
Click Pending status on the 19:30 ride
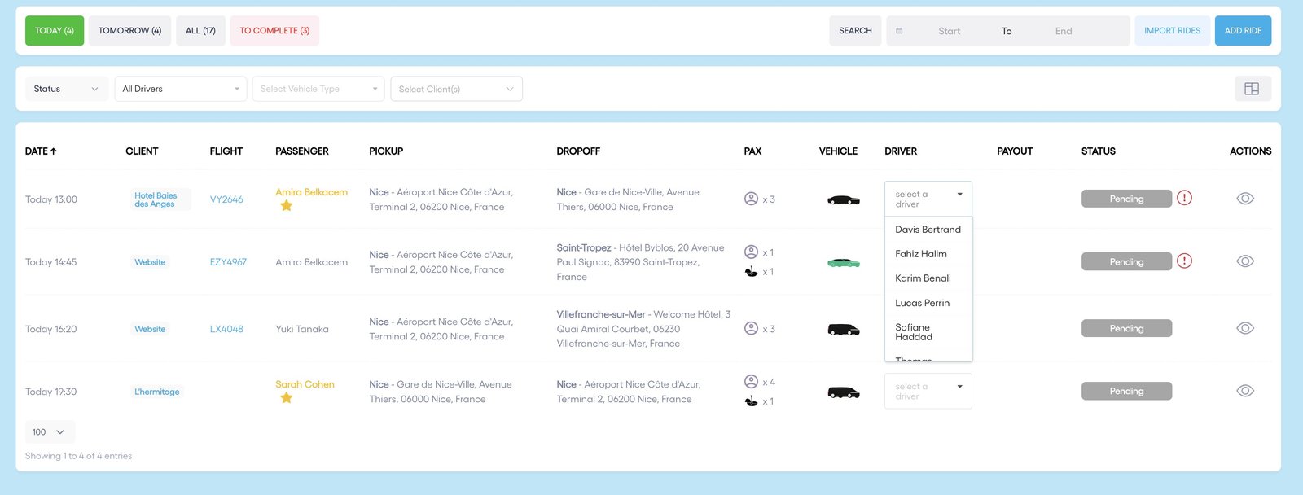pyautogui.click(x=1126, y=391)
